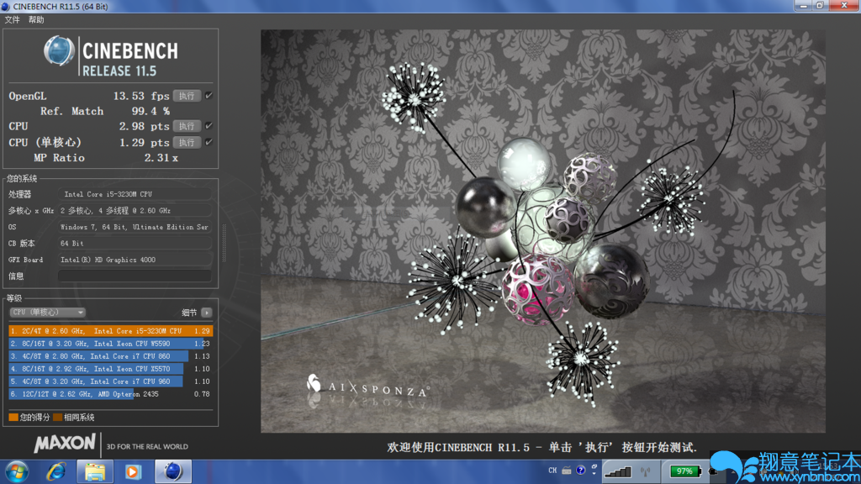Open Windows Media Player from taskbar
This screenshot has width=861, height=484.
tap(133, 471)
